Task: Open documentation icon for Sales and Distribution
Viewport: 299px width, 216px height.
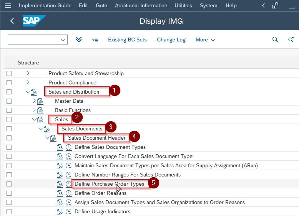Action: (34, 92)
